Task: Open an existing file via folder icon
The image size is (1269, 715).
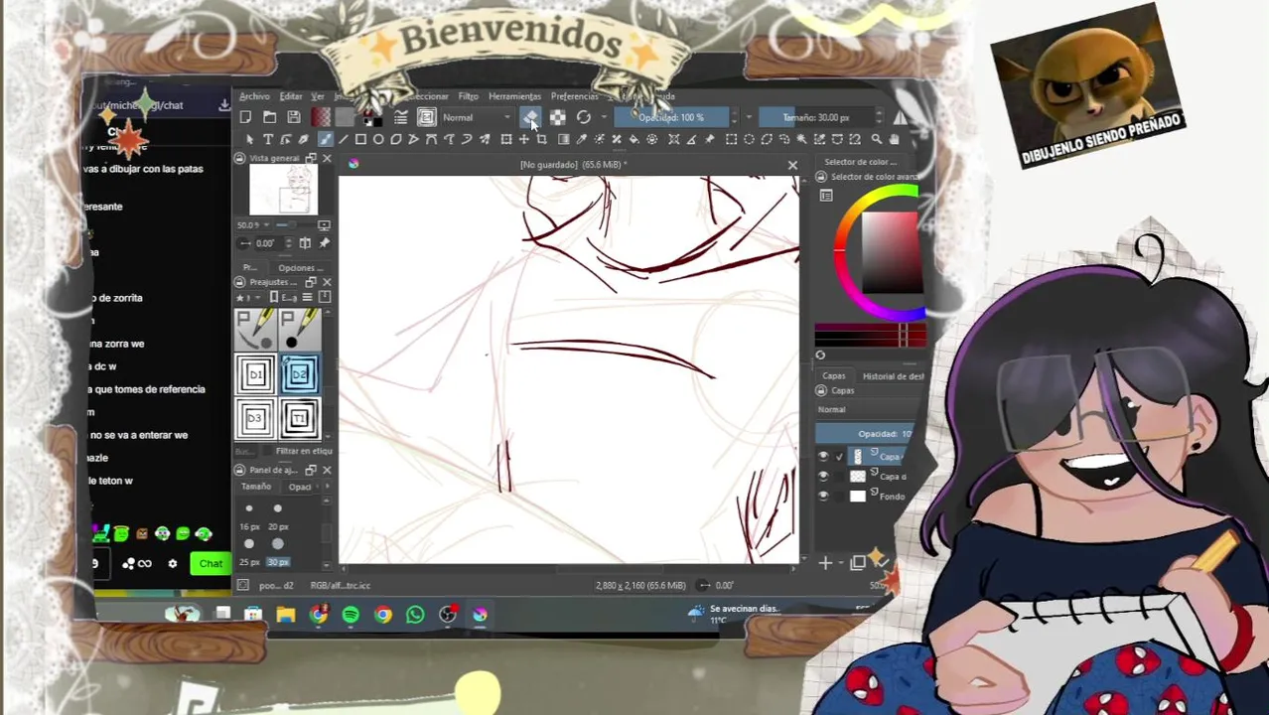Action: (x=269, y=117)
